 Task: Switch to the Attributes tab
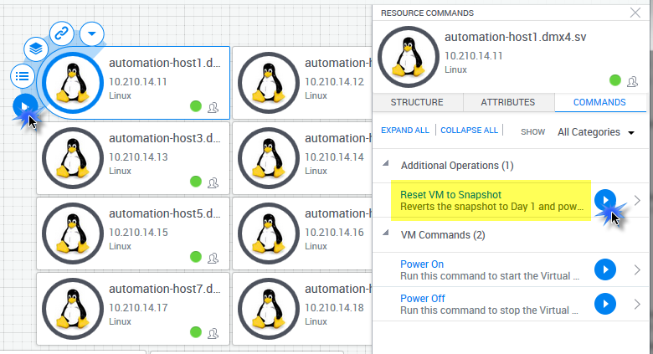coord(507,102)
